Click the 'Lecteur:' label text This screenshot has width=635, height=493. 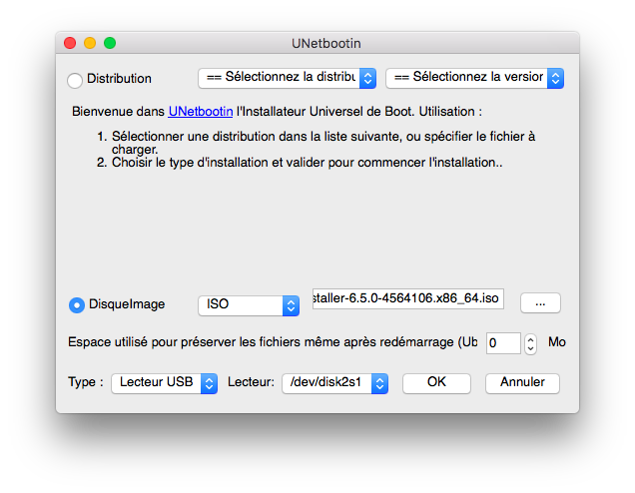point(251,382)
